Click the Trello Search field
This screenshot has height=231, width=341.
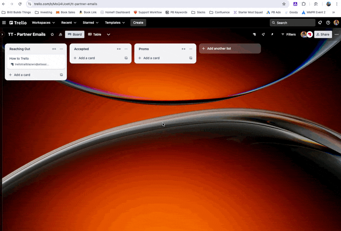coord(292,23)
